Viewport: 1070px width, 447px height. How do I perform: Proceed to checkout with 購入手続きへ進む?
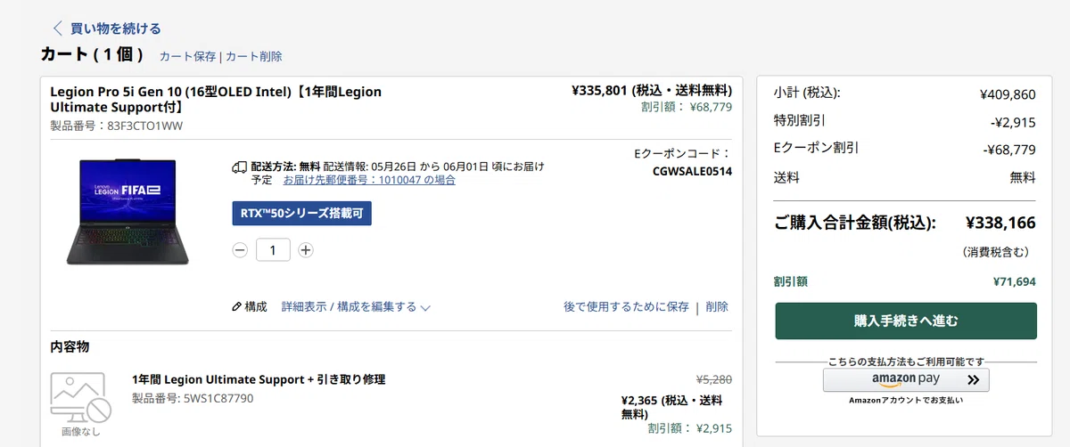[906, 321]
